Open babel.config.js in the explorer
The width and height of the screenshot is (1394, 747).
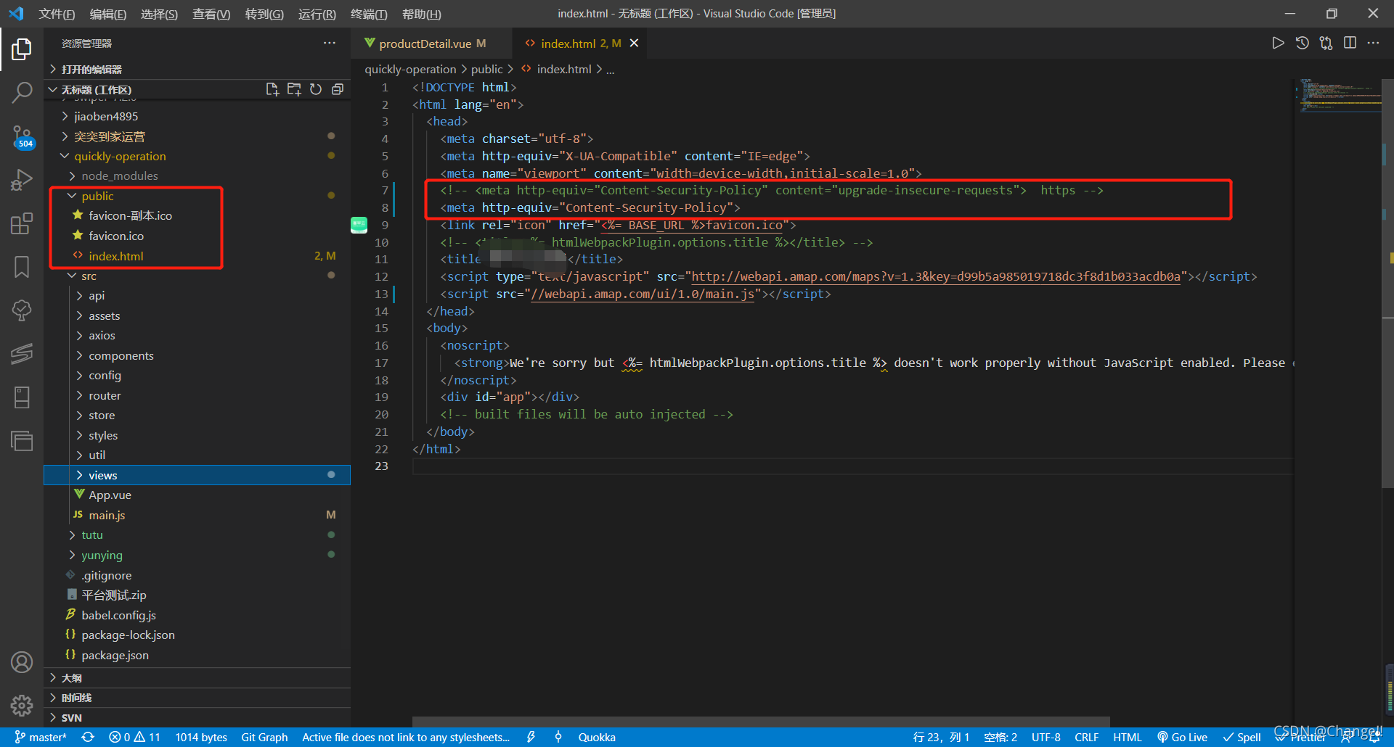click(x=197, y=615)
